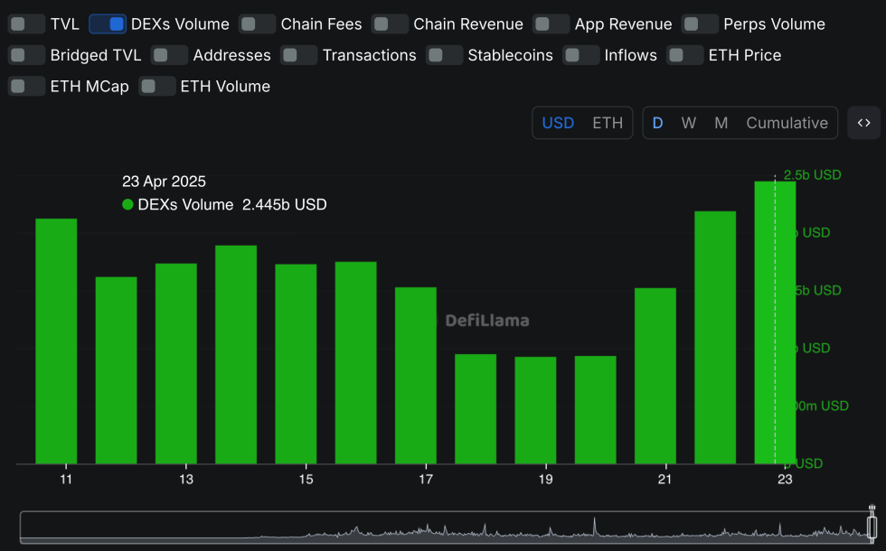Toggle App Revenue on
886x551 pixels.
pyautogui.click(x=551, y=23)
